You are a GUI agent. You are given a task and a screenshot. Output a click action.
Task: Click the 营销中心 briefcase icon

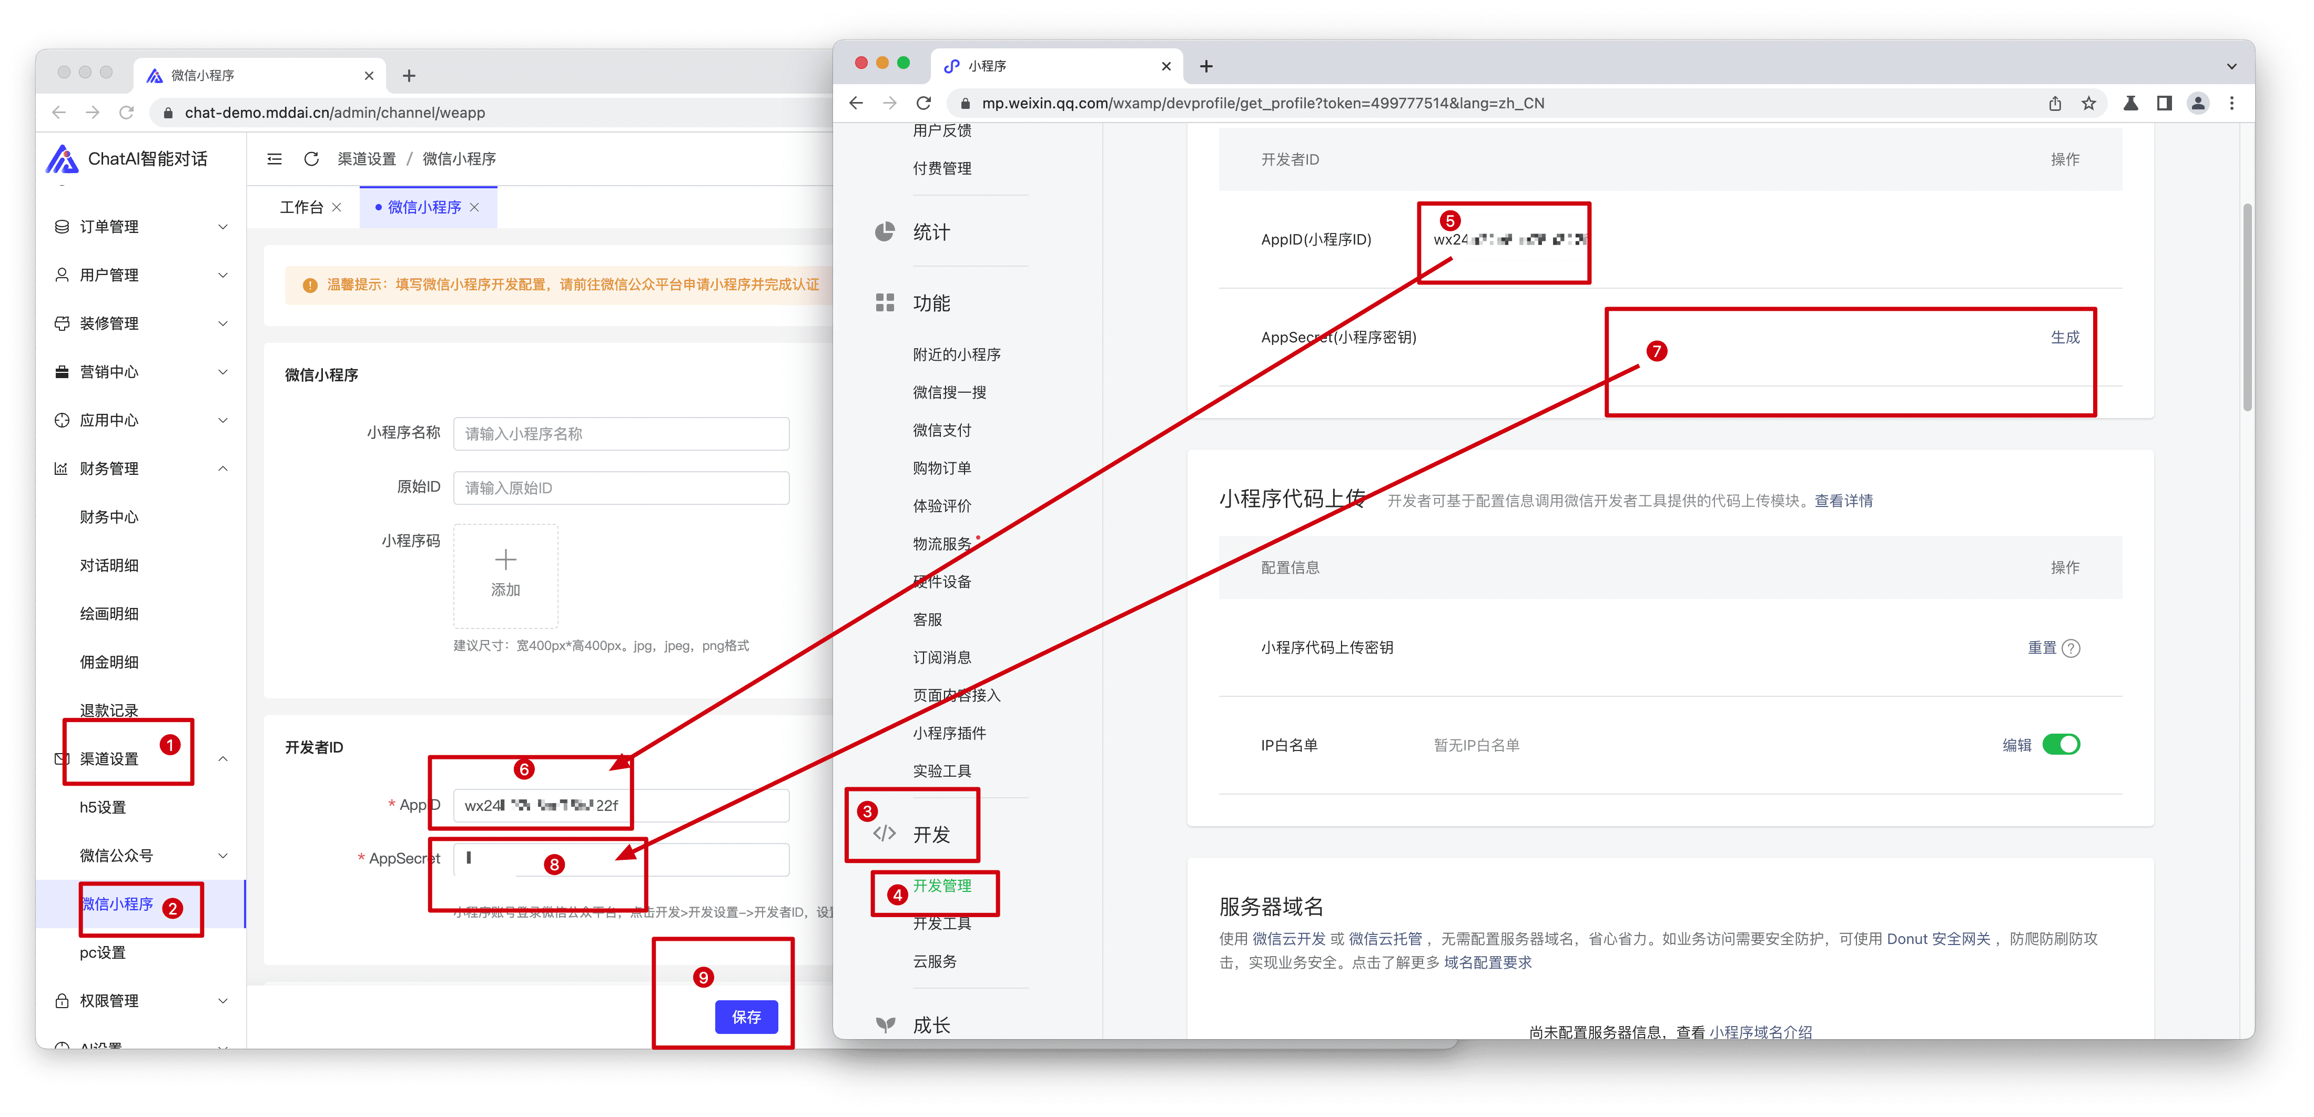tap(62, 372)
